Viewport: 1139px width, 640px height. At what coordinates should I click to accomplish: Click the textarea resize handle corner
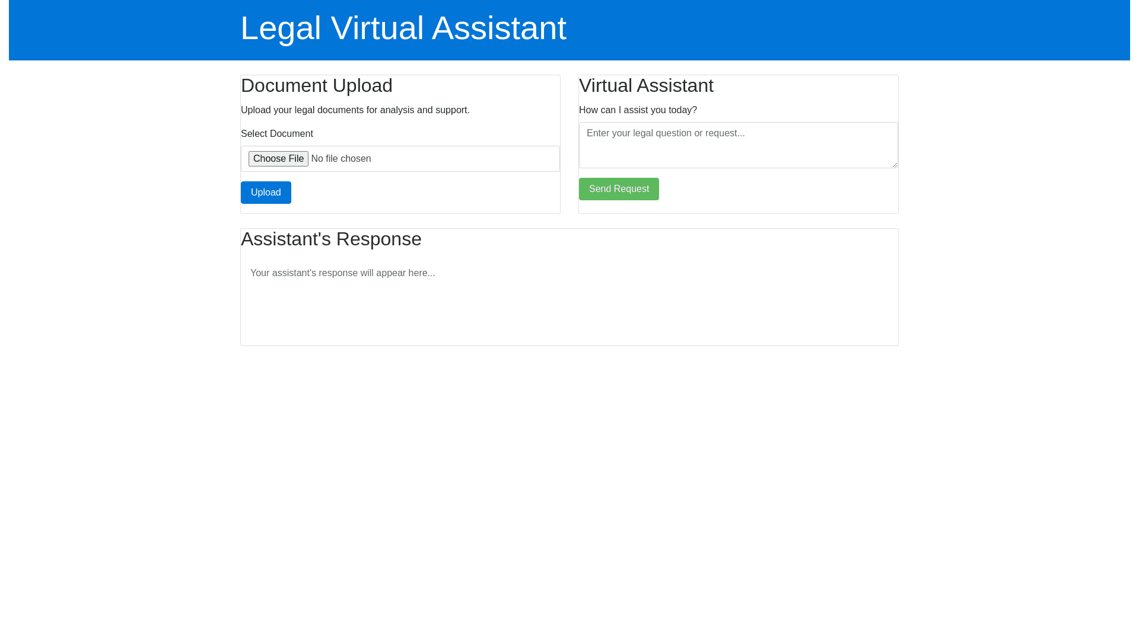click(894, 164)
